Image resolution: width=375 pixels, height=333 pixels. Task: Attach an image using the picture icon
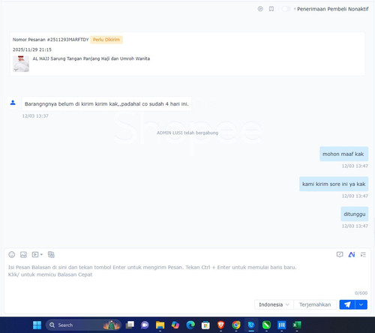tap(23, 254)
